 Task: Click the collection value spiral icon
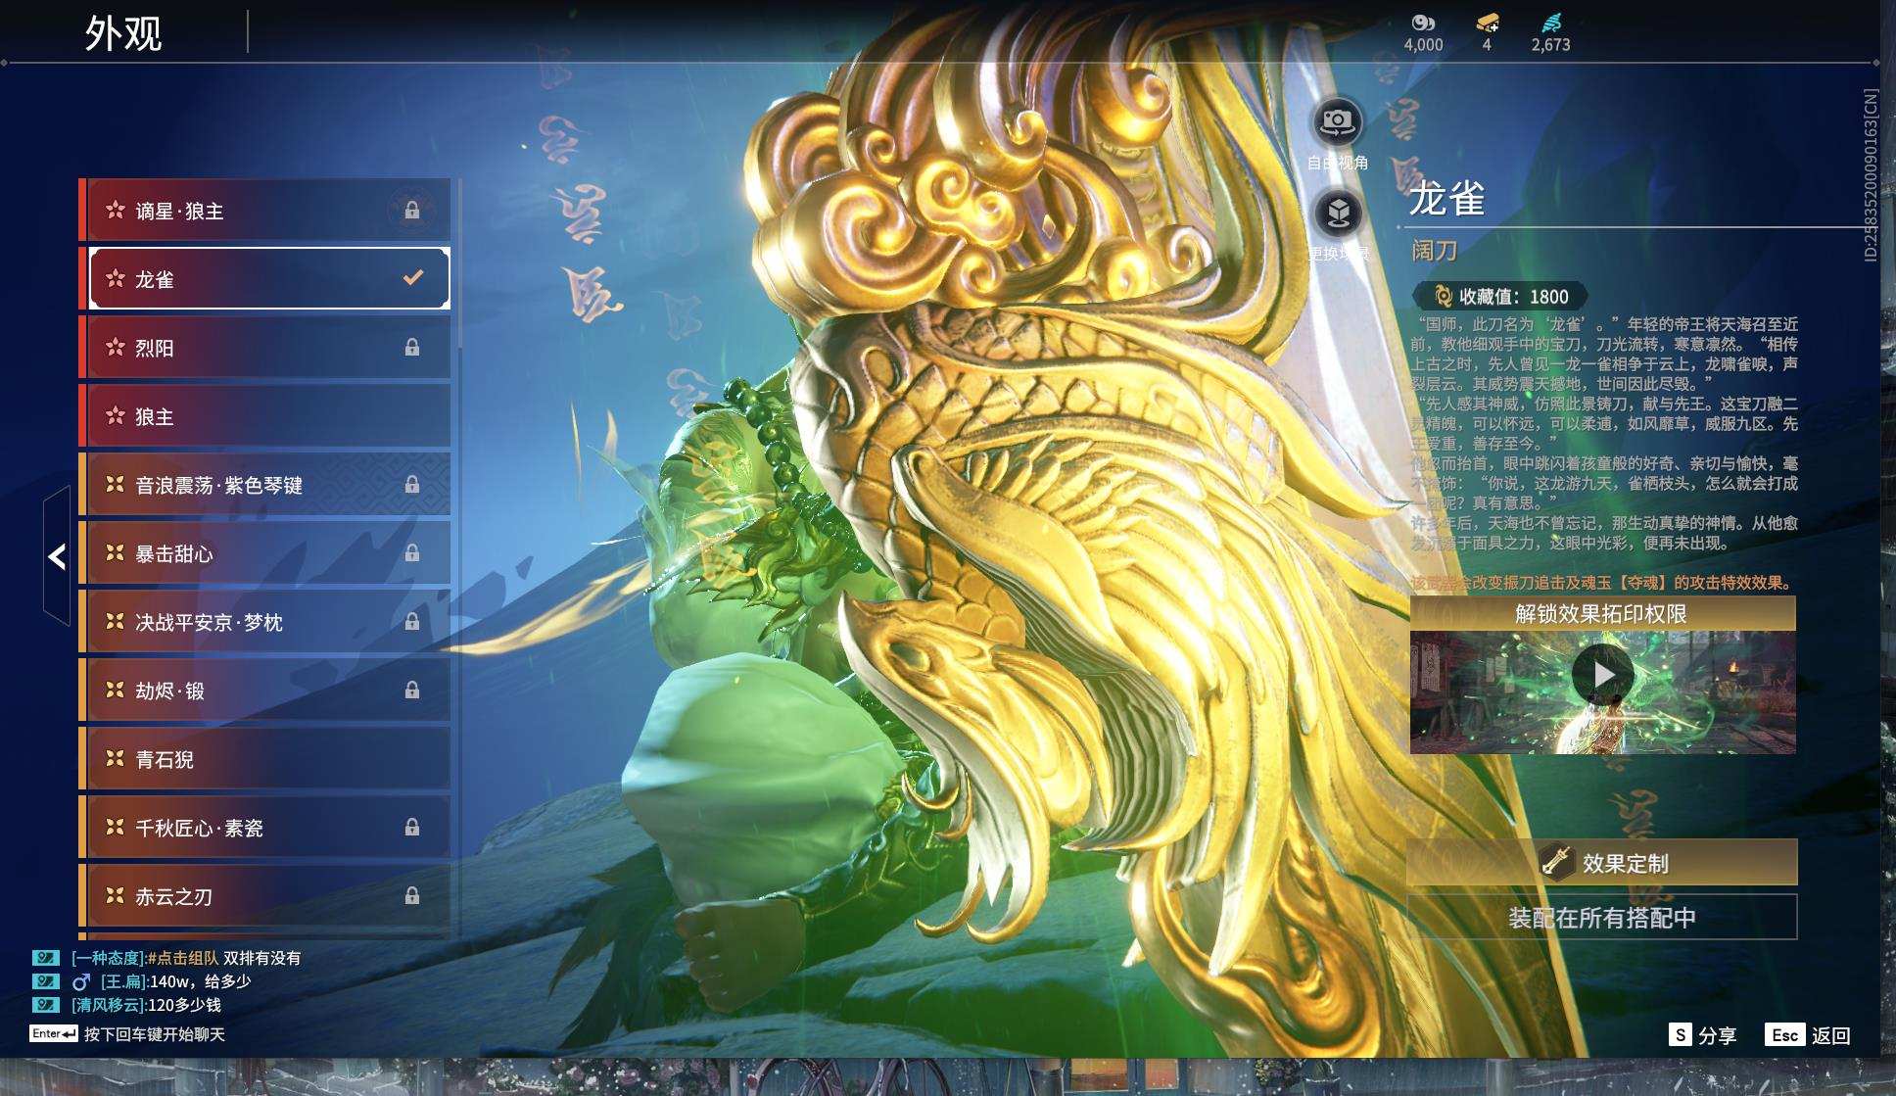[1442, 296]
